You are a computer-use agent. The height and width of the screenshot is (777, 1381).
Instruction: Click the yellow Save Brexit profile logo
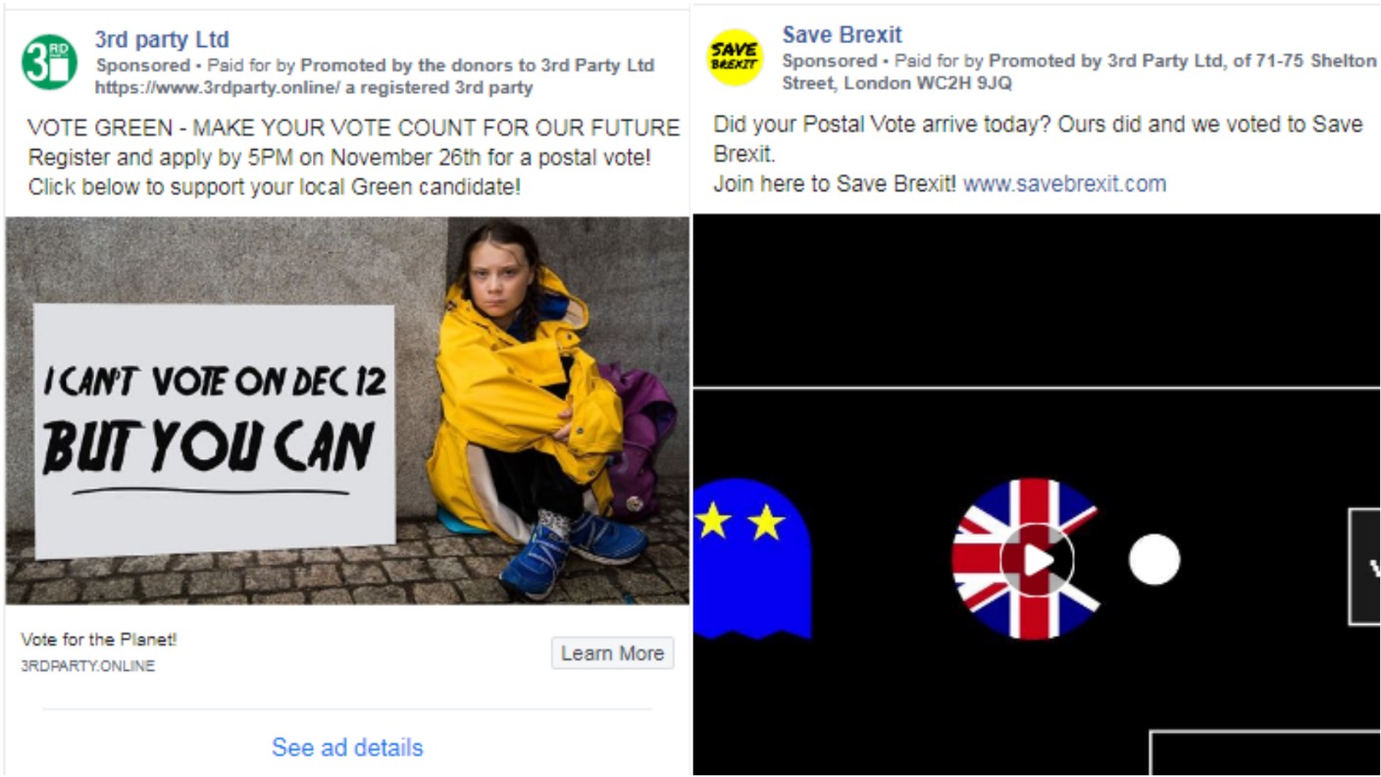735,57
